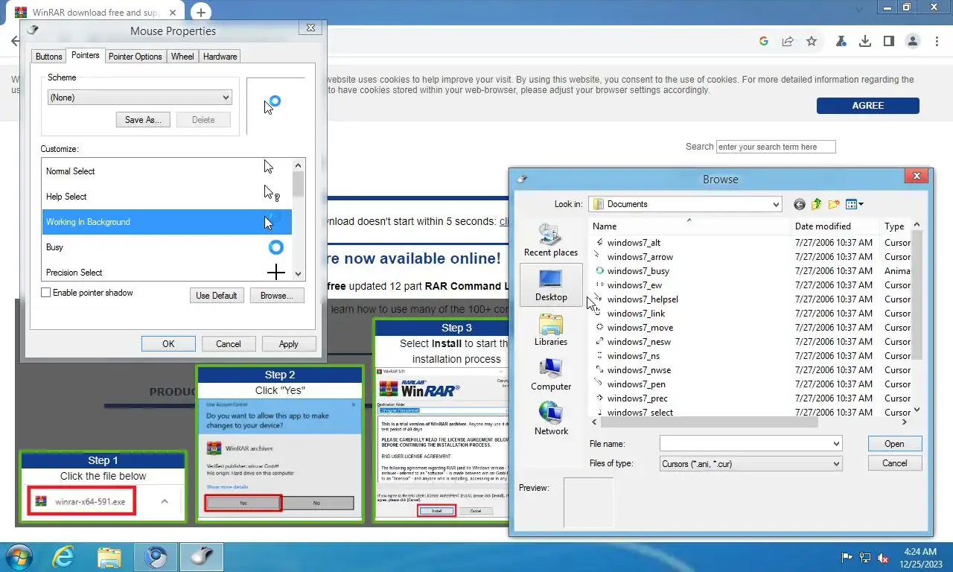Expand the download item chevron for winrar exe
Viewport: 953px width, 572px height.
(165, 501)
